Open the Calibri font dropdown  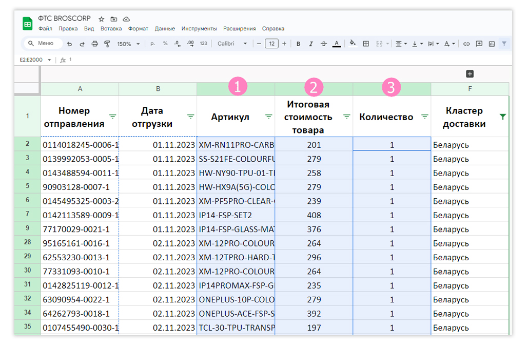pyautogui.click(x=232, y=44)
